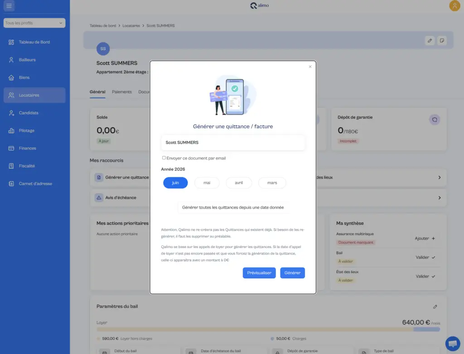
Task: Click the Carnet d'adresse icon
Action: (x=11, y=184)
